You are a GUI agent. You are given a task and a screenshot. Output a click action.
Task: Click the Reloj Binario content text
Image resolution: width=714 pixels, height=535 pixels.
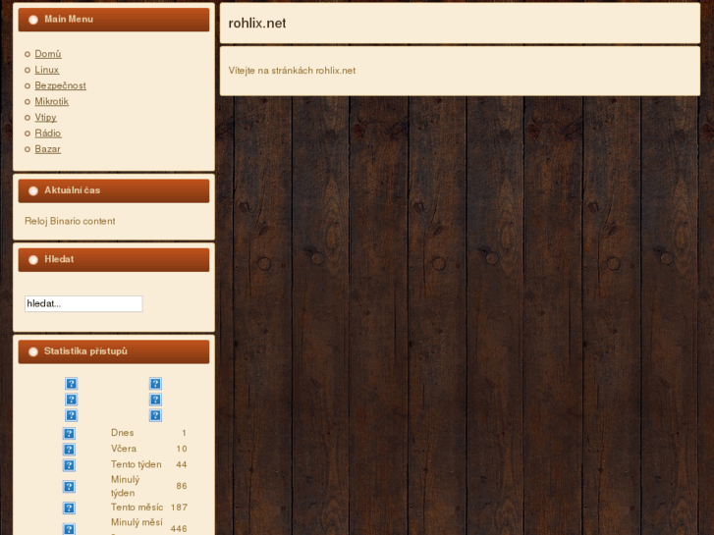(x=70, y=221)
